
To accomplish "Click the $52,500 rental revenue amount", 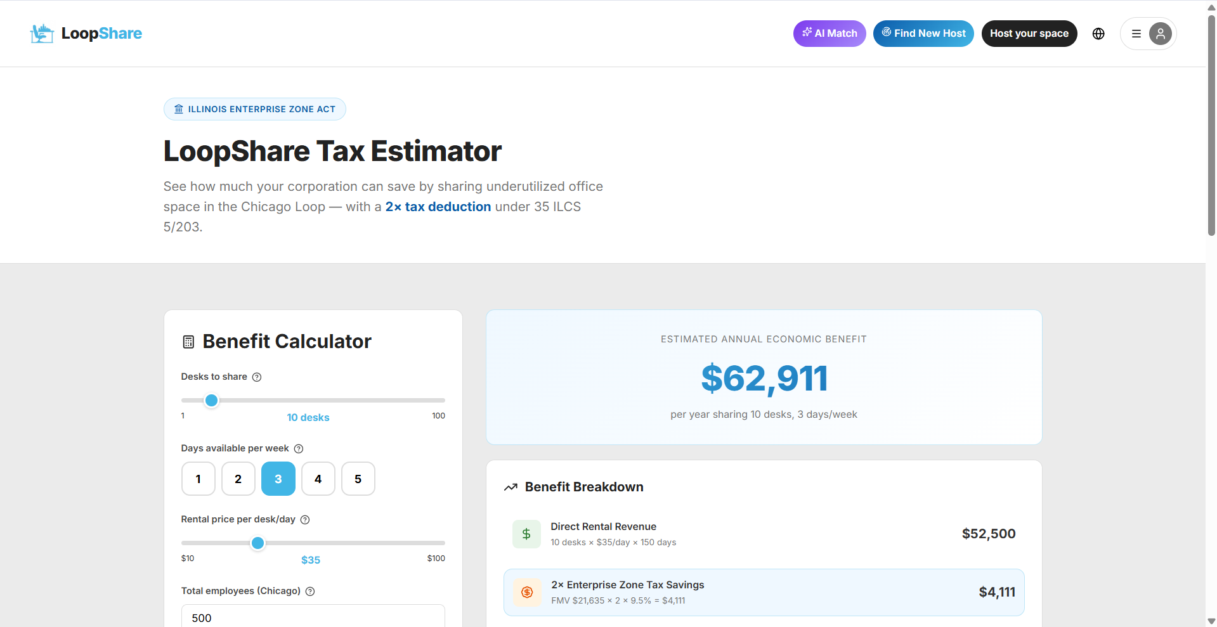I will pyautogui.click(x=989, y=534).
